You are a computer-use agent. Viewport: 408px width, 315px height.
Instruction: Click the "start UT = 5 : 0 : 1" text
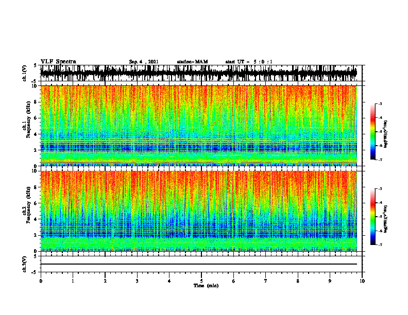point(249,62)
